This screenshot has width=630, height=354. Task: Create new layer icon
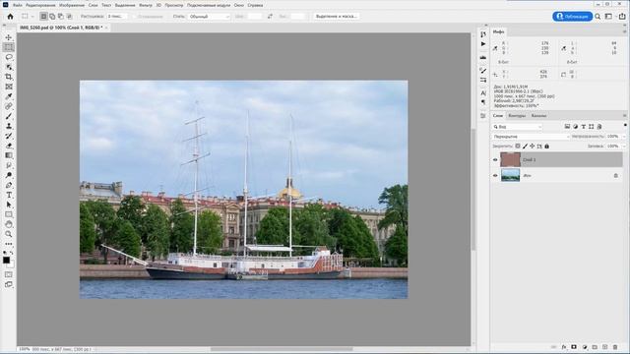[x=604, y=347]
